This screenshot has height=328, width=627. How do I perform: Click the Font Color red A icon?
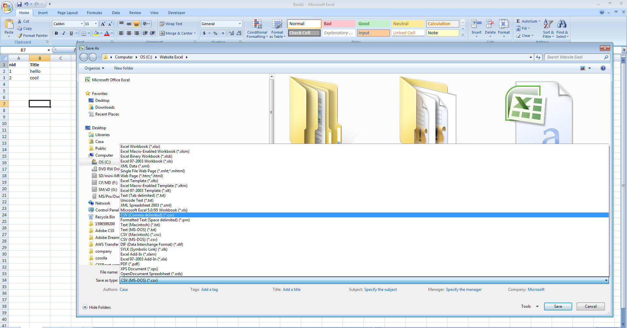106,33
